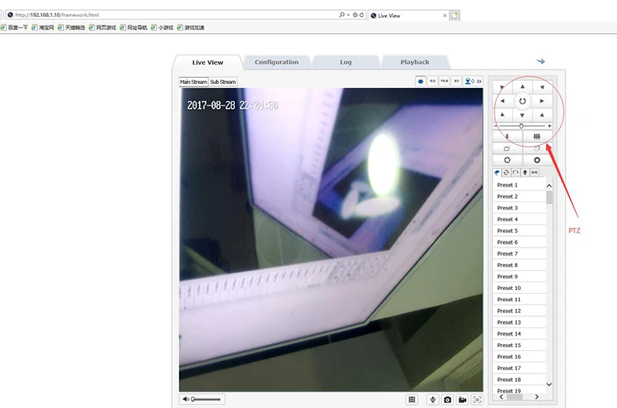Open the Playback tab
The image size is (617, 408).
pyautogui.click(x=415, y=62)
